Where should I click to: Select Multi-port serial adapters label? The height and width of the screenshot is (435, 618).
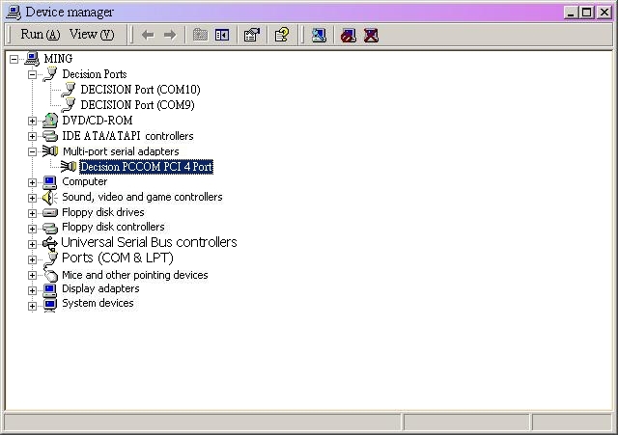point(121,151)
